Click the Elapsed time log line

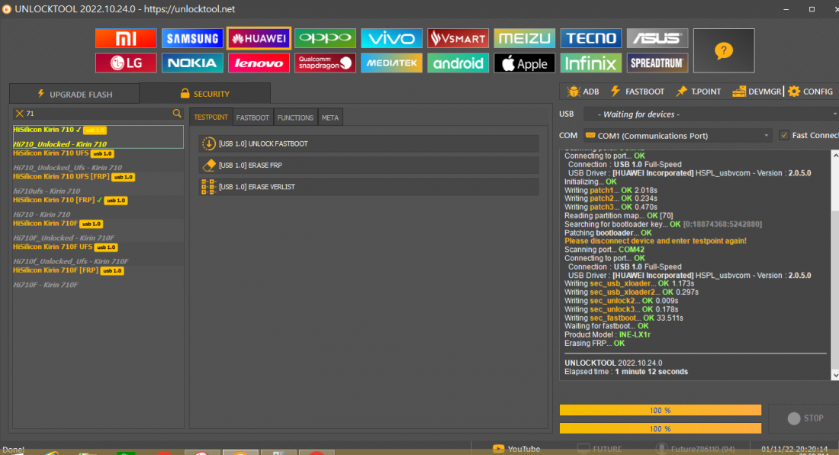tap(626, 372)
